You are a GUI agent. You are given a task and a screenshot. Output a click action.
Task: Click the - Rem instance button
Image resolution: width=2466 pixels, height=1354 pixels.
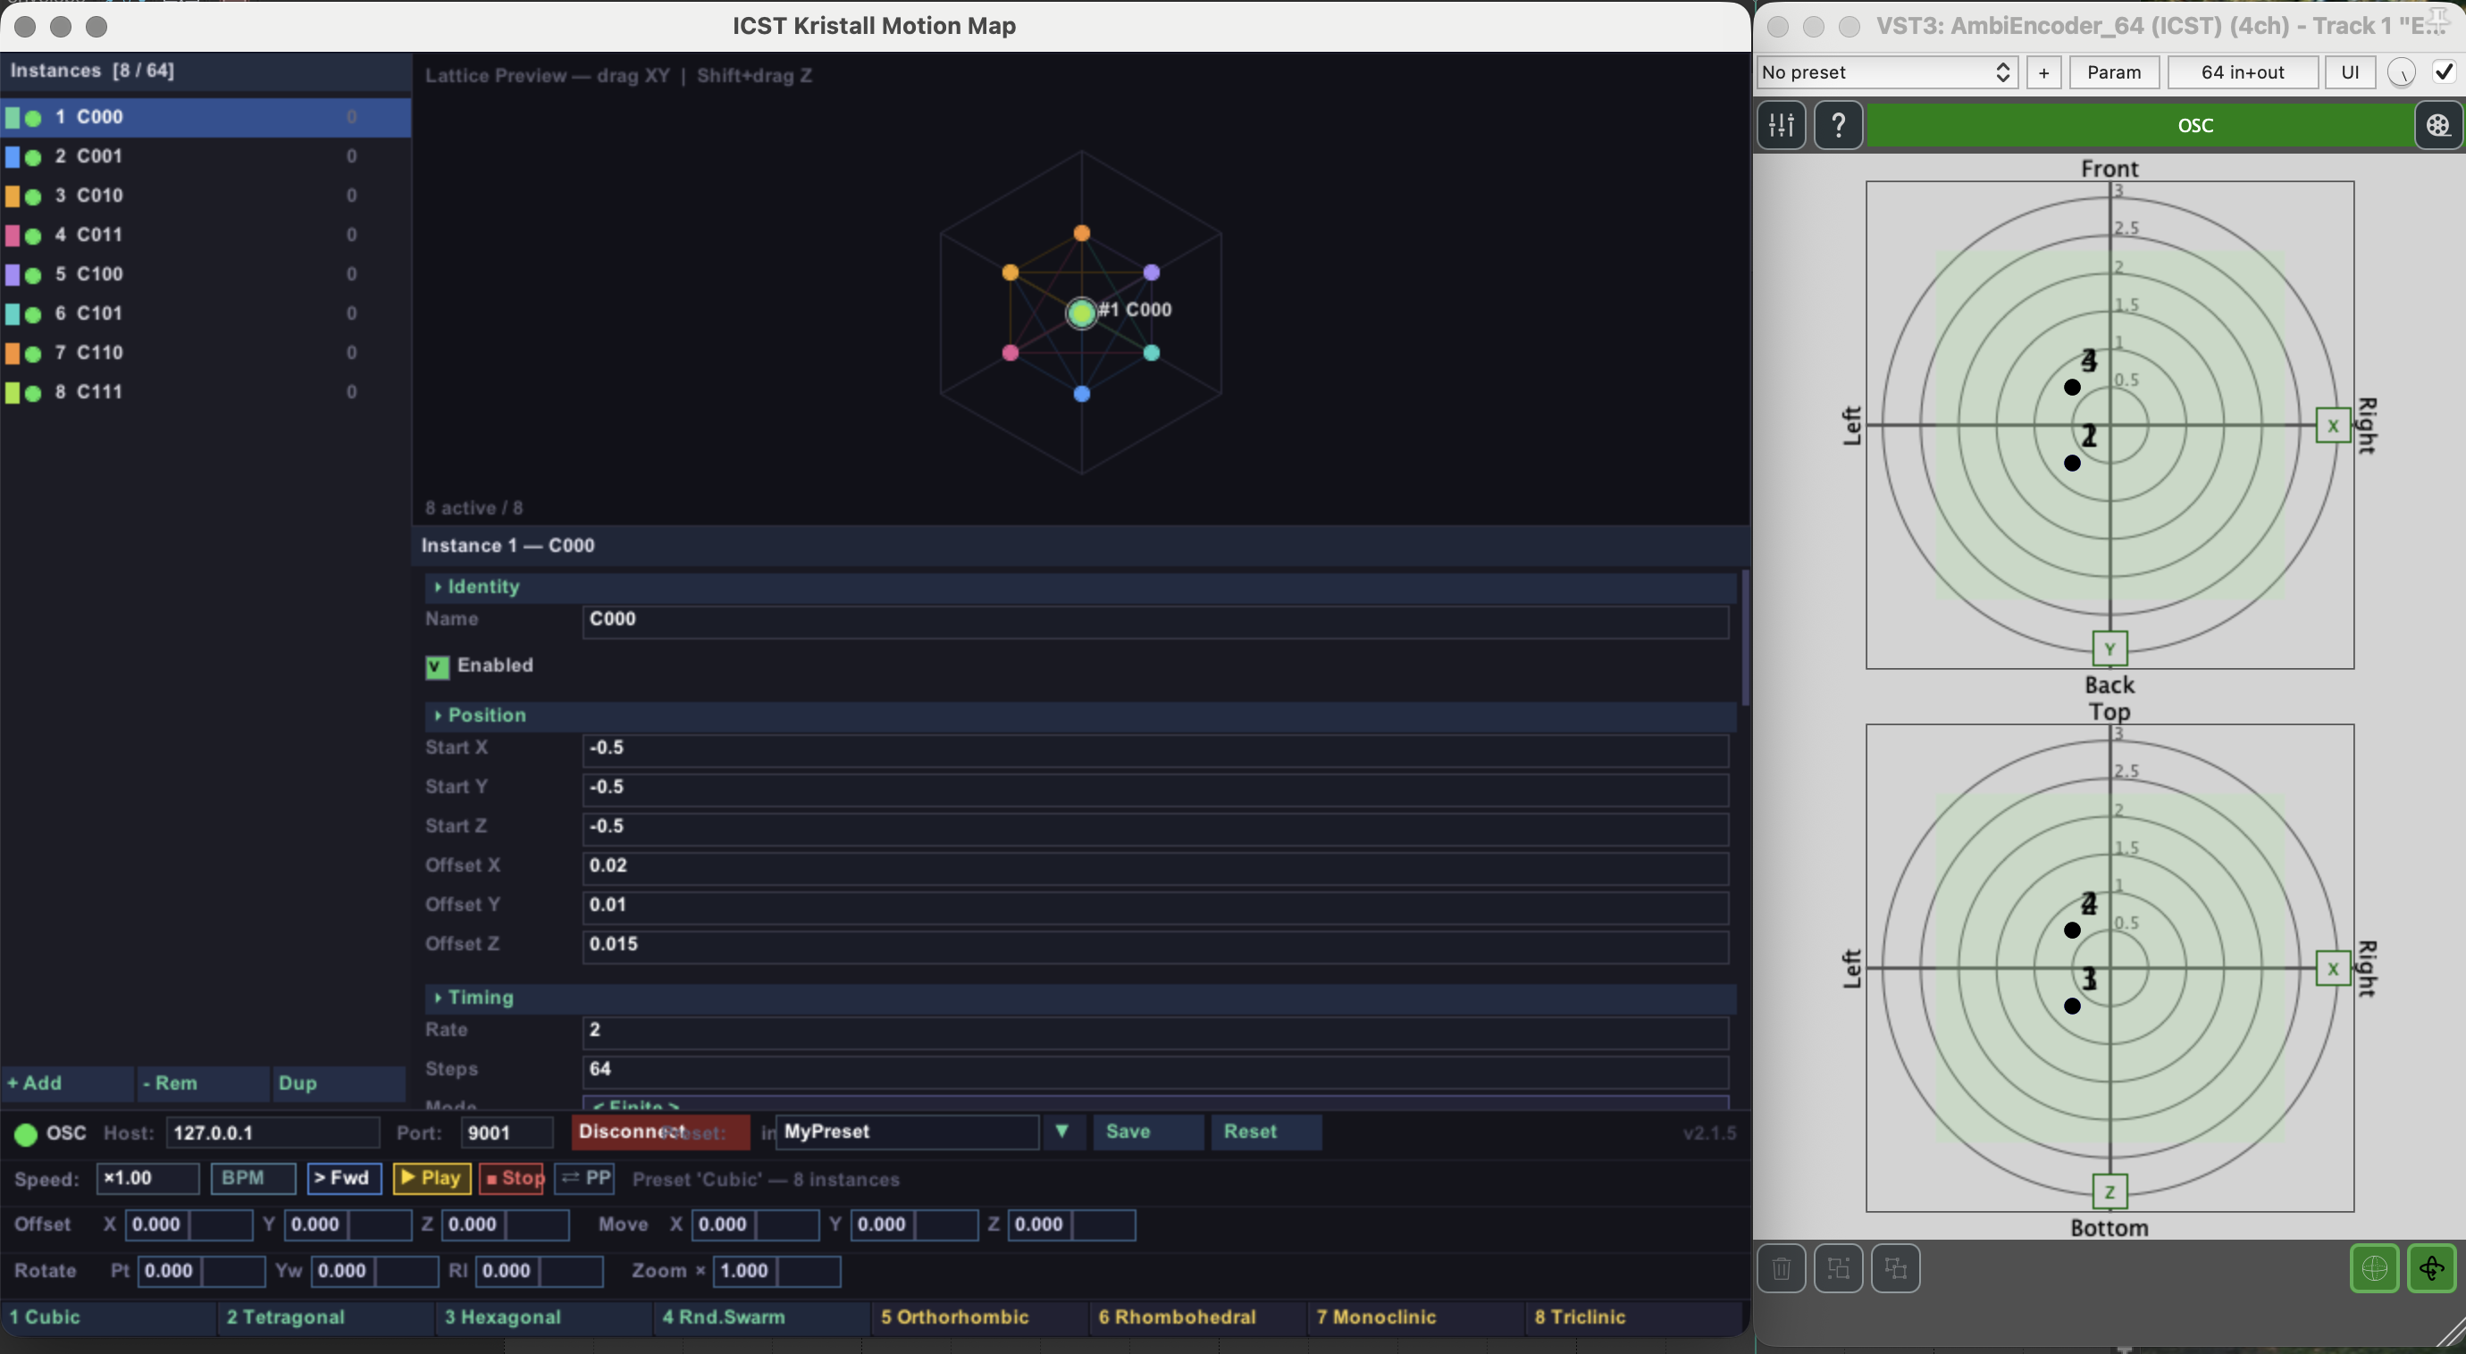click(x=203, y=1083)
